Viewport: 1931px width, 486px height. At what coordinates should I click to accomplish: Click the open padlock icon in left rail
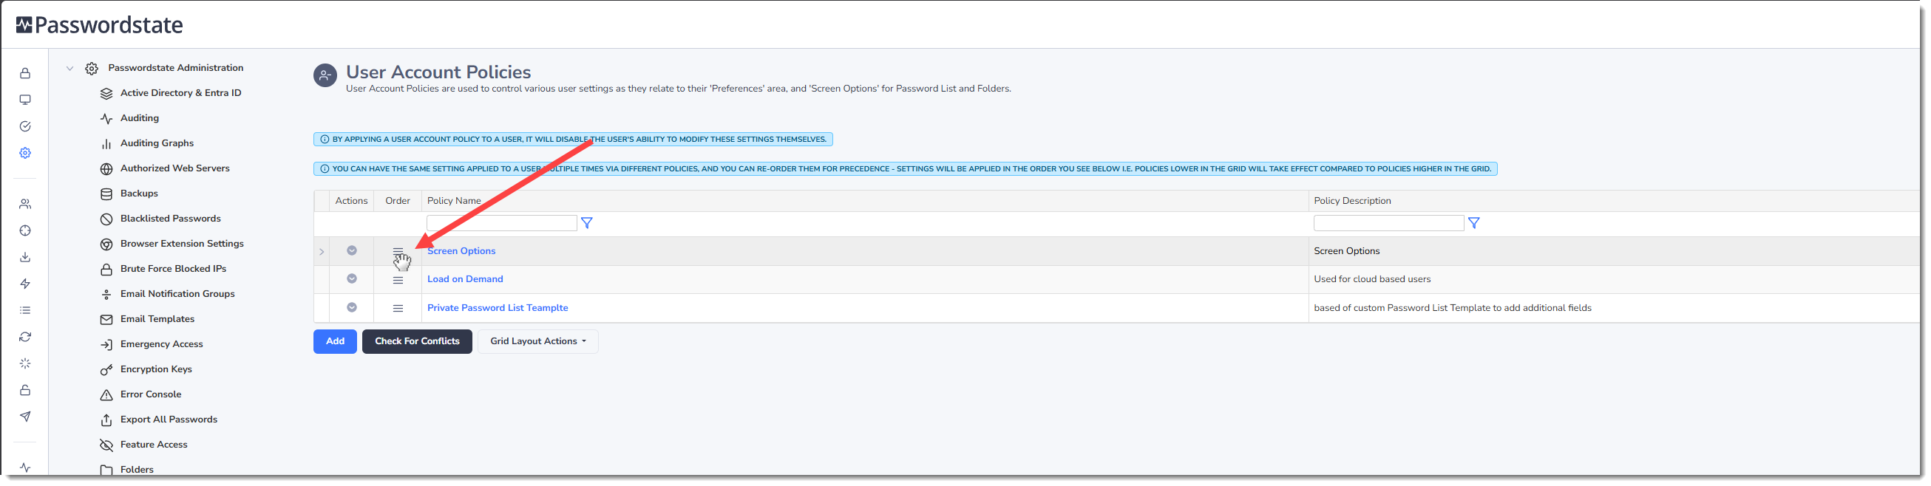(24, 390)
